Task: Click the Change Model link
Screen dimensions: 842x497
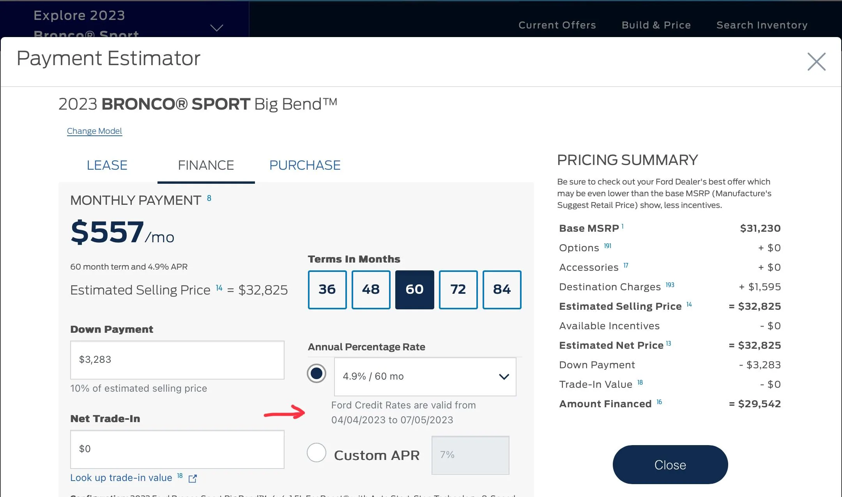Action: click(x=94, y=131)
